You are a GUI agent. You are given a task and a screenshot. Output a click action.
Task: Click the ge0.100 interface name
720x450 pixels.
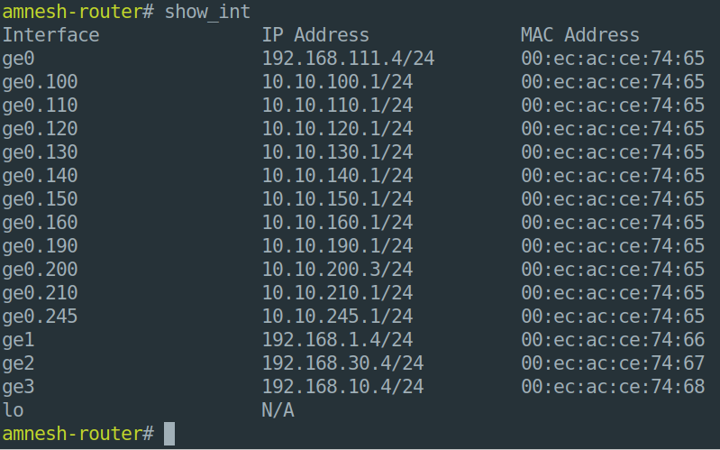(40, 82)
